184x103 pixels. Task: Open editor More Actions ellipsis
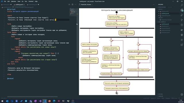tap(75, 5)
